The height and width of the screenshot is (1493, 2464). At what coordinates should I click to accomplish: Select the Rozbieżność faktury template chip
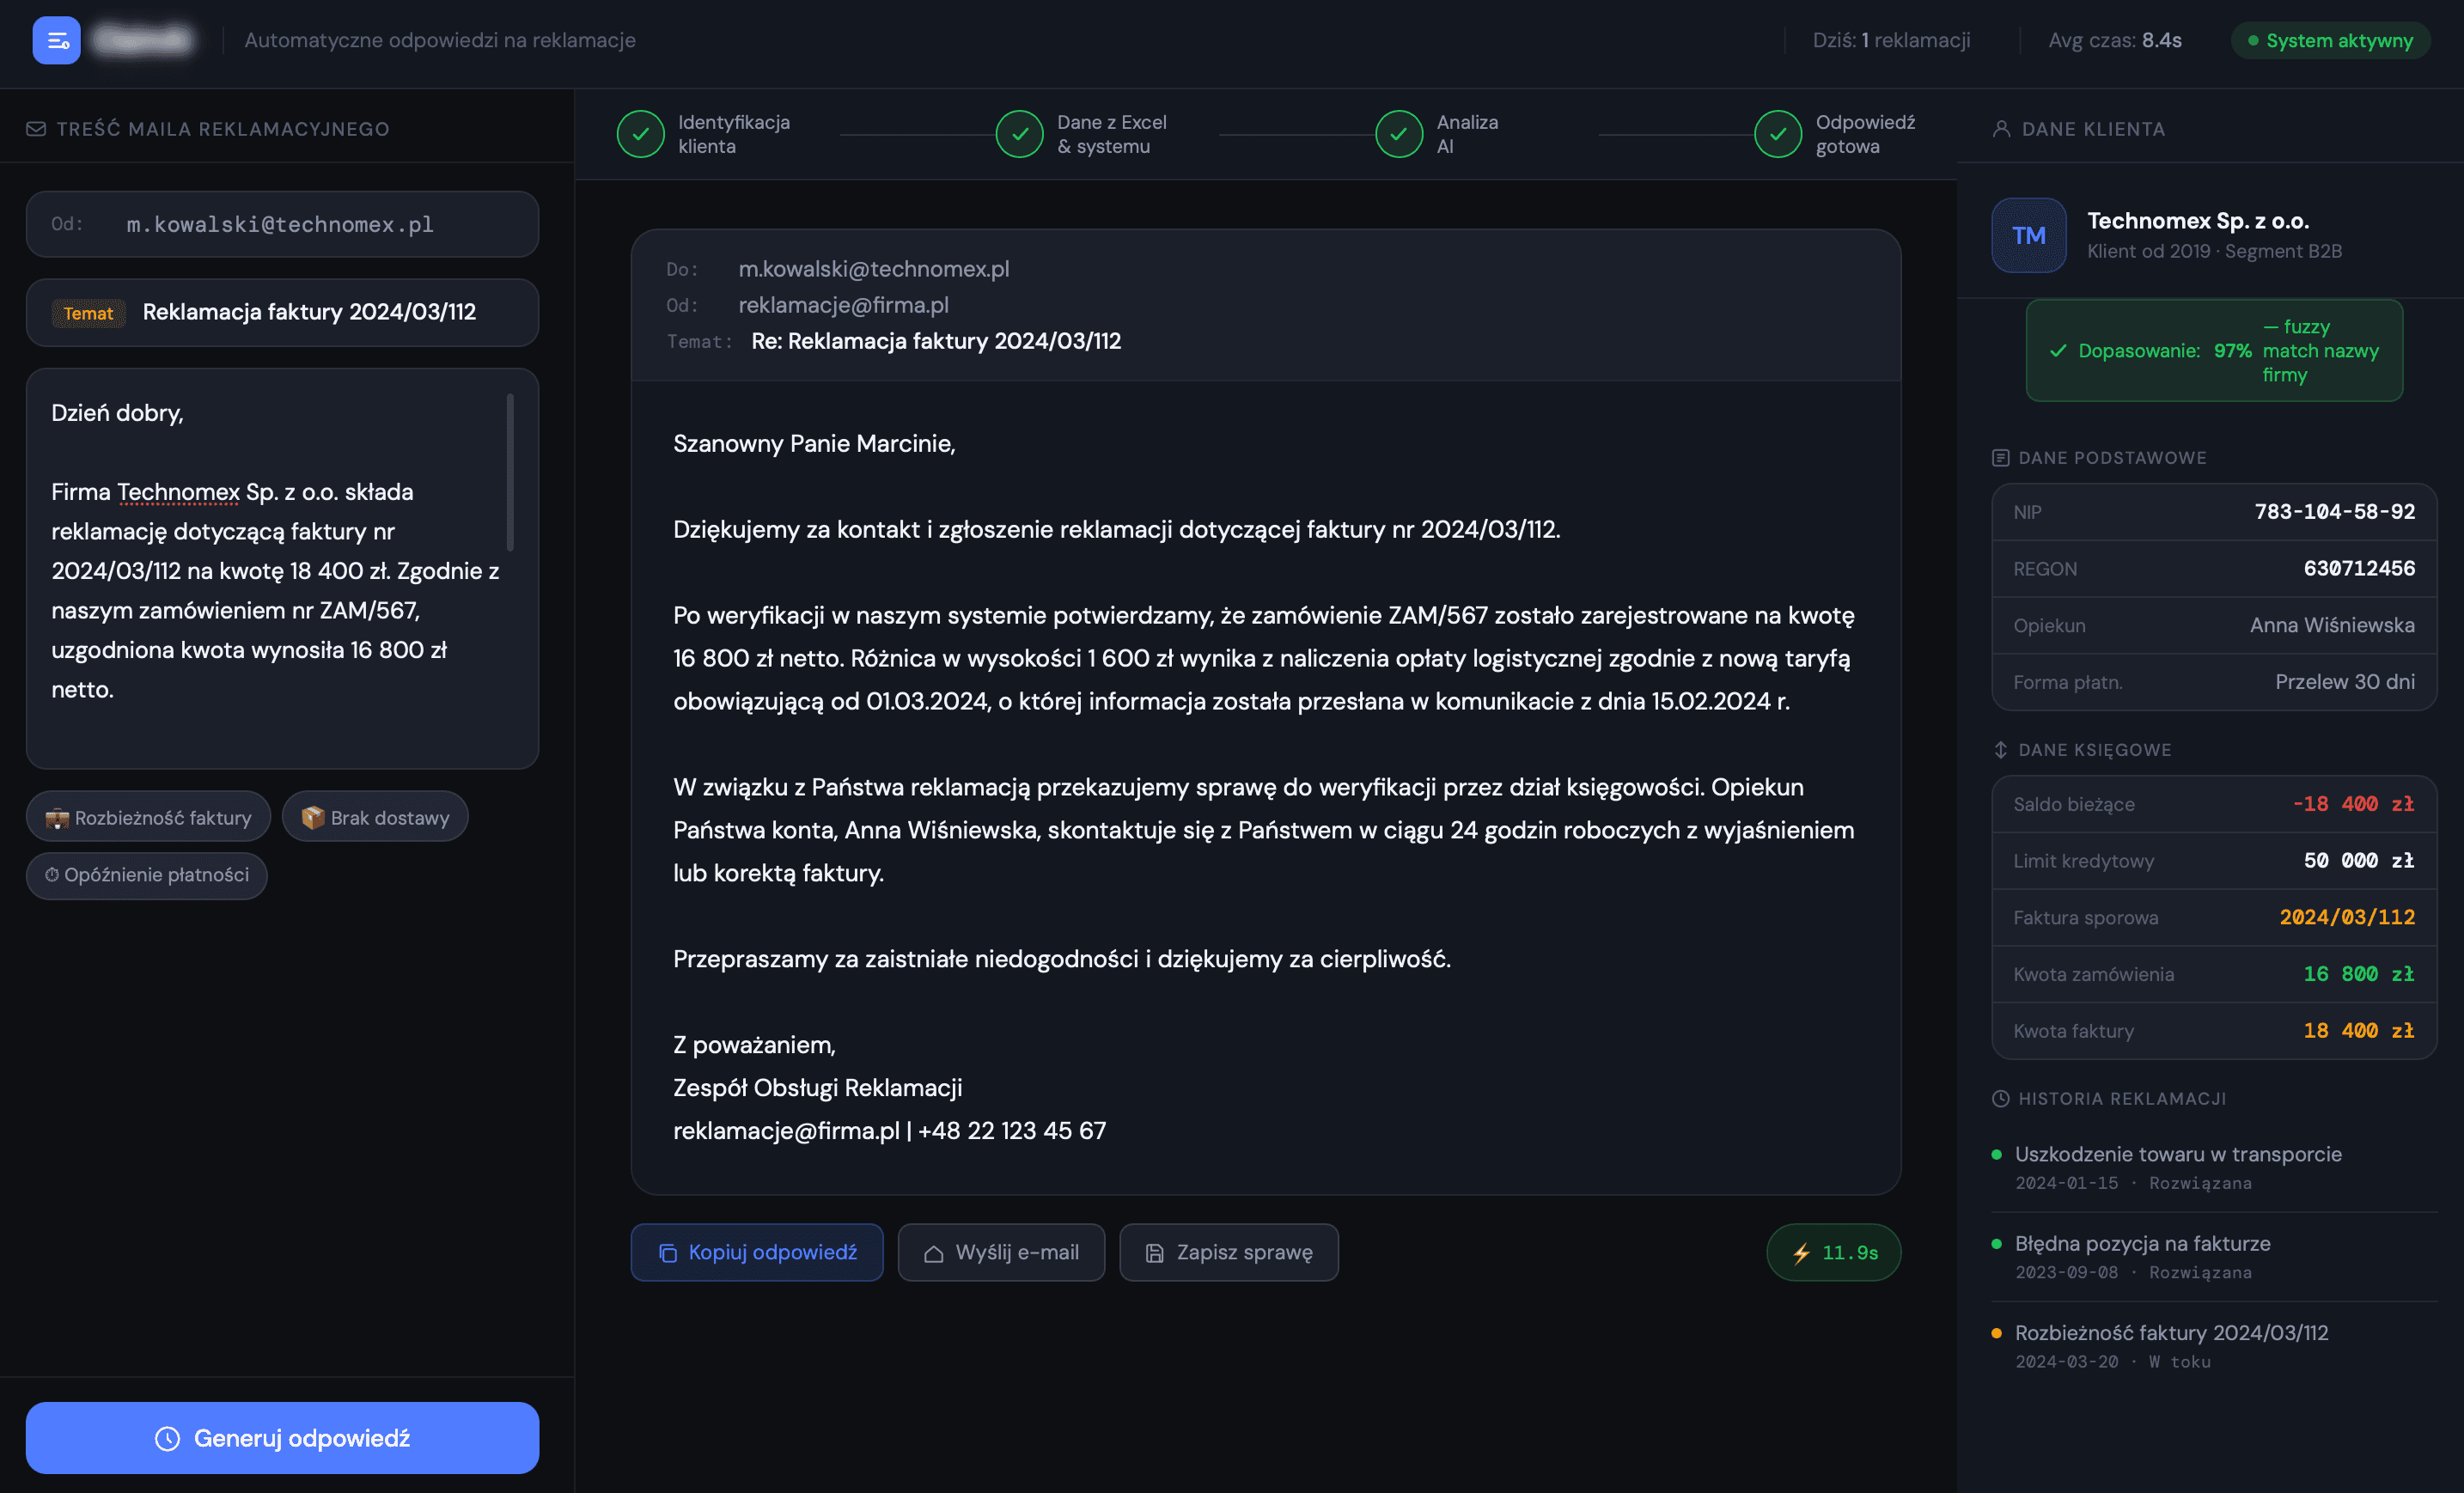[x=148, y=817]
